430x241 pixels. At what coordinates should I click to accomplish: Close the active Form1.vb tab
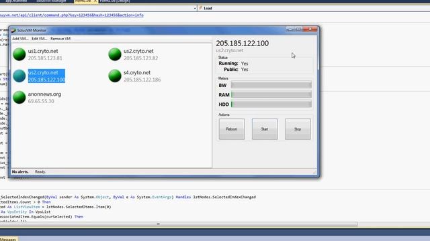[95, 1]
